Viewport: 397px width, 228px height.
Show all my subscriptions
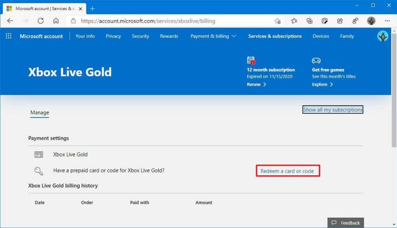(x=333, y=110)
